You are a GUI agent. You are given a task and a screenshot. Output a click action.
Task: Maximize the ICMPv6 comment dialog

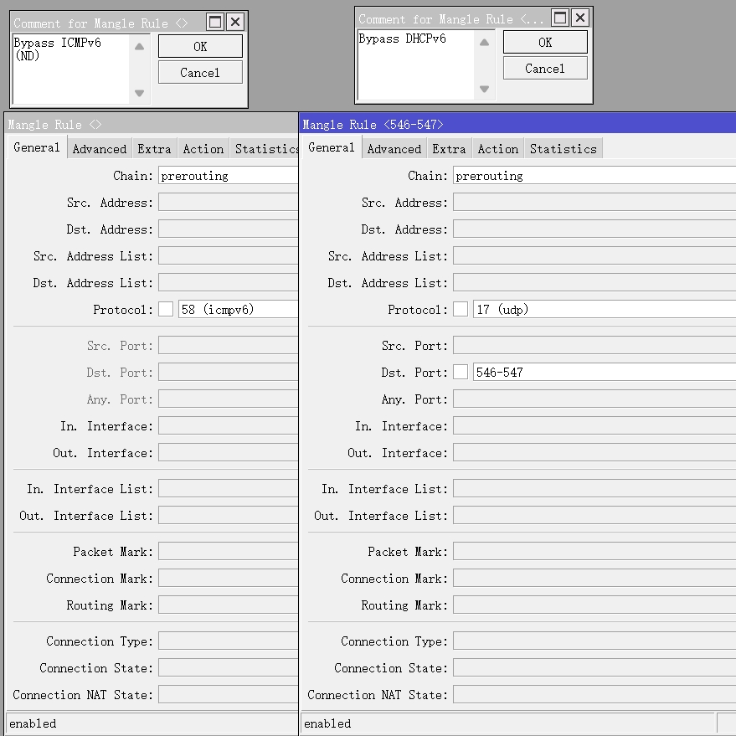(215, 22)
